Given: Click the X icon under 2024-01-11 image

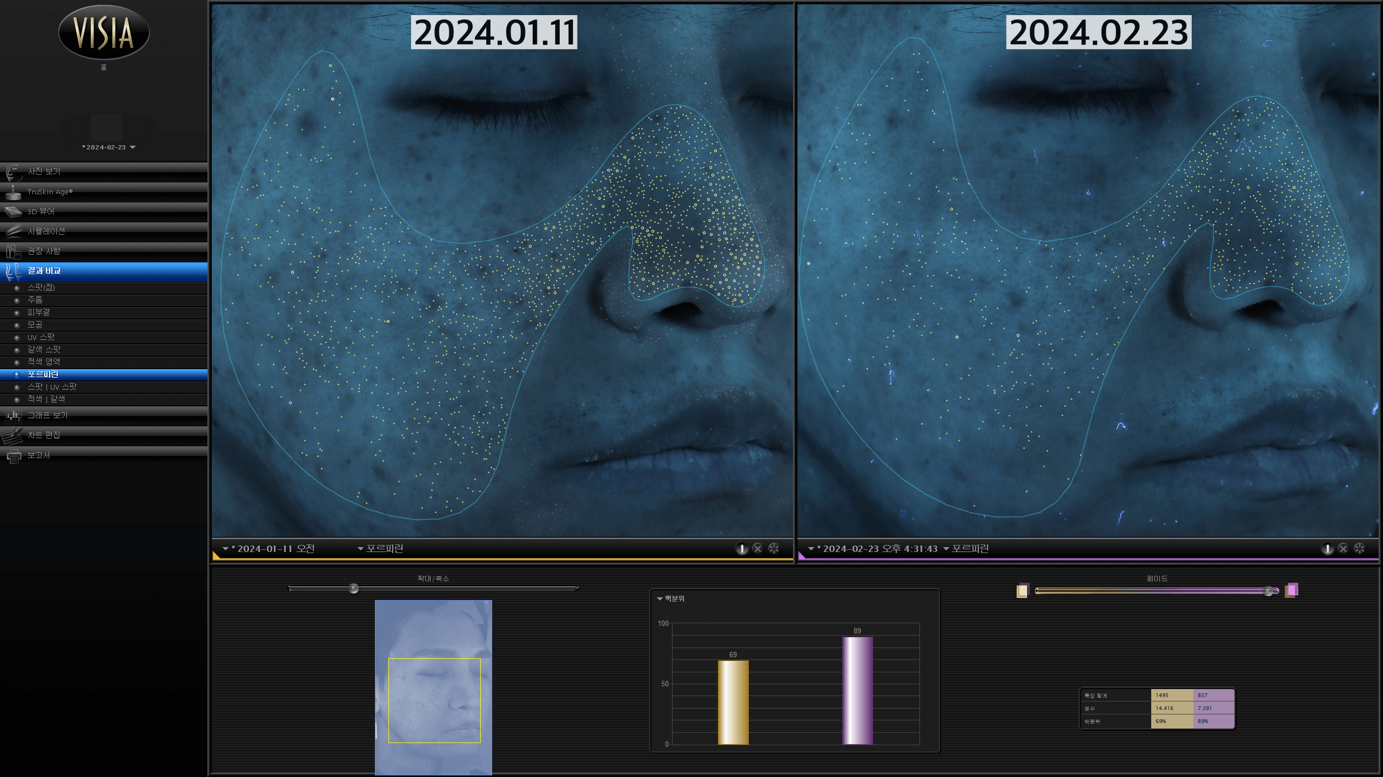Looking at the screenshot, I should tap(757, 549).
